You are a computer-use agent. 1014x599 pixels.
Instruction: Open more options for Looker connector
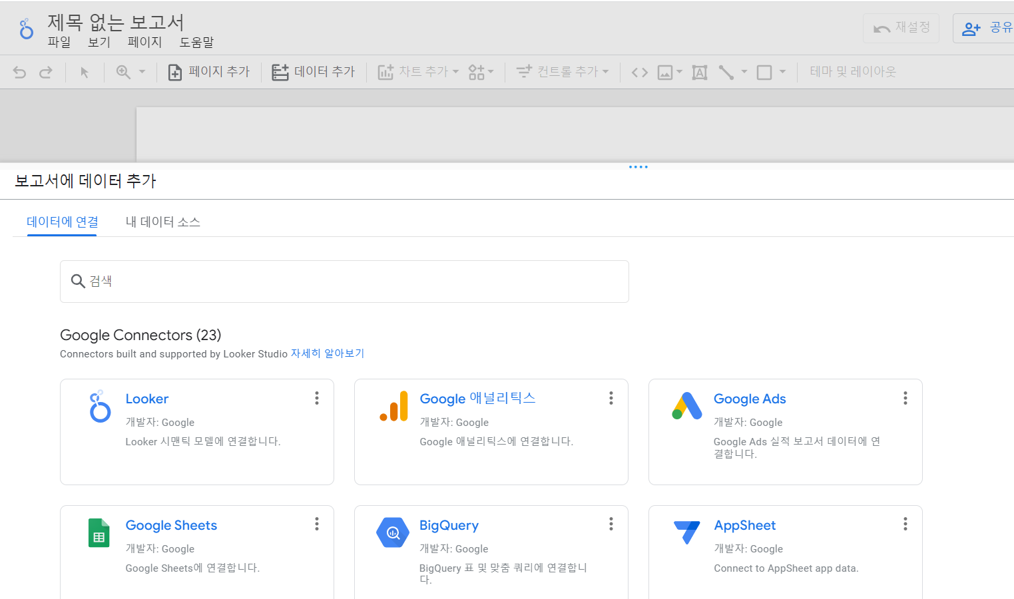click(317, 398)
